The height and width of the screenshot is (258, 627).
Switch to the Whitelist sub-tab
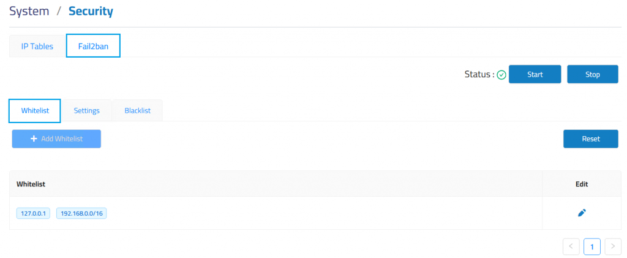[35, 111]
